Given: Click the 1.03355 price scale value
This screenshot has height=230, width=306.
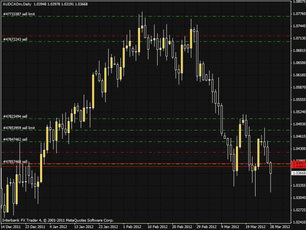Looking at the screenshot, I should pos(299,185).
